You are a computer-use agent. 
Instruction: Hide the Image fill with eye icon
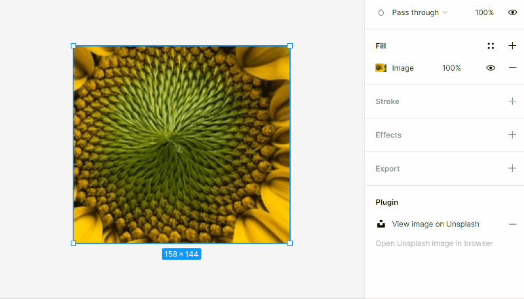tap(491, 68)
